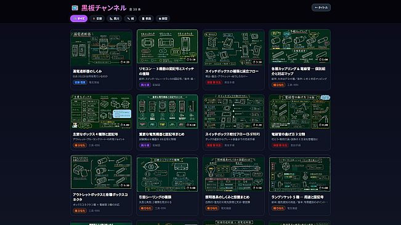Image resolution: width=401 pixels, height=225 pixels.
Task: Open the 照明器具のしくみと設置まとめ thumbnail
Action: pos(233,174)
